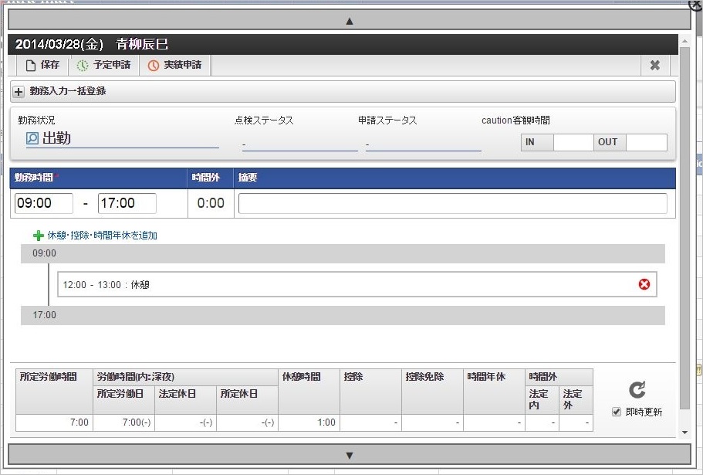Click the refresh arrow icon above 即時更新
The width and height of the screenshot is (703, 475).
click(637, 390)
